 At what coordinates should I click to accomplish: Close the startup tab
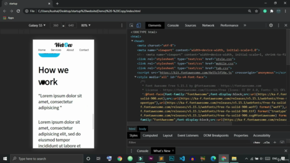tap(49, 4)
